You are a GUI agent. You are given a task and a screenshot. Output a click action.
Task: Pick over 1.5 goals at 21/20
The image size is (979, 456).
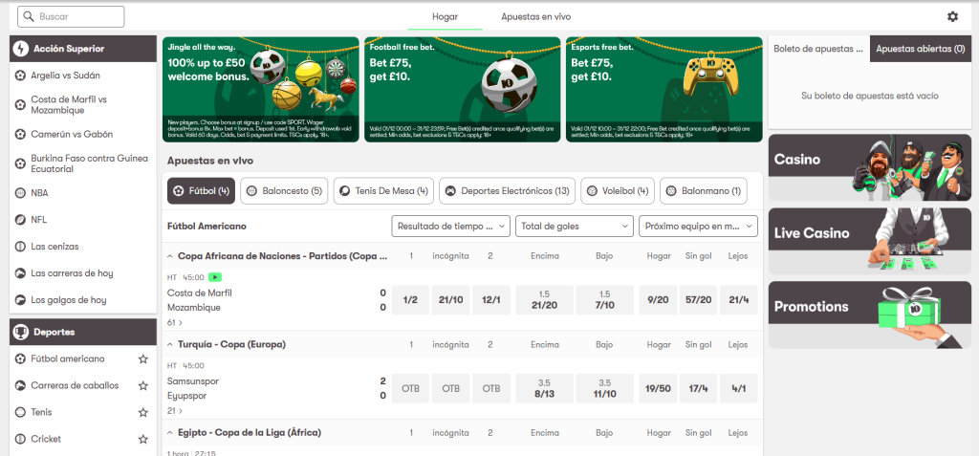tap(544, 300)
